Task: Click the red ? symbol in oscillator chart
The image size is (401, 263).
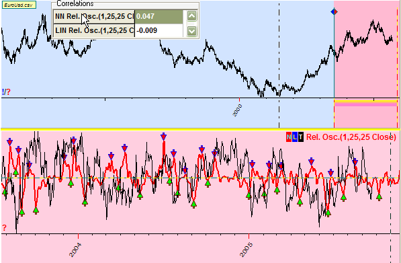Action: point(4,227)
